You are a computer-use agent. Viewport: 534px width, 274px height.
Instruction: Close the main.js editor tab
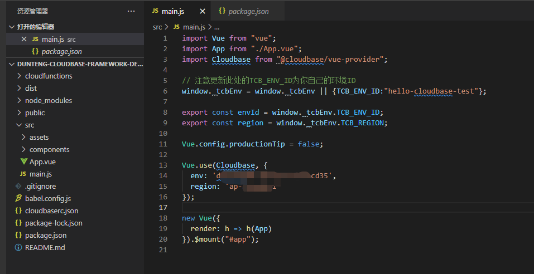click(203, 11)
